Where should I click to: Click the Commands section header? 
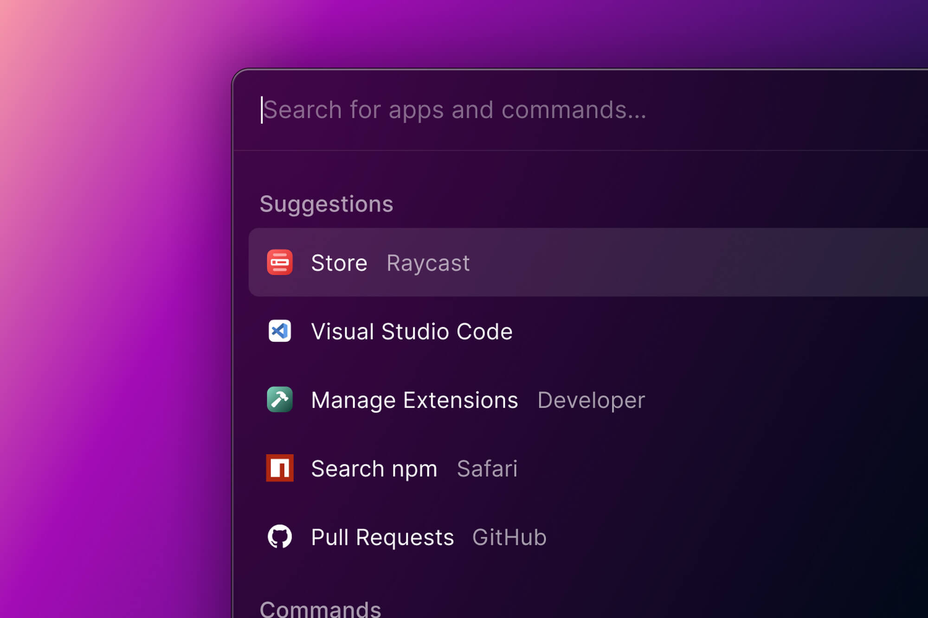click(321, 610)
